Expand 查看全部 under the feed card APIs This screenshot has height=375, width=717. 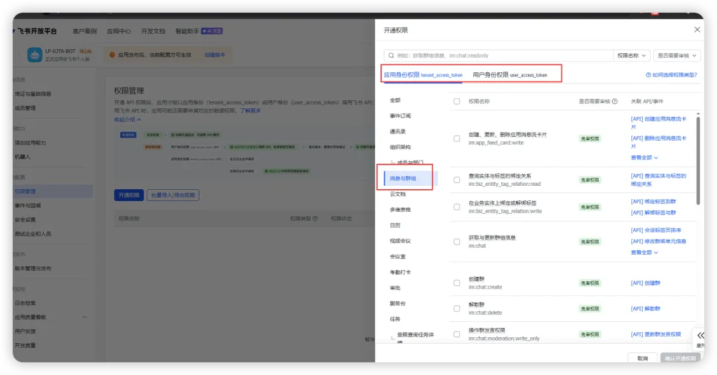coord(644,157)
